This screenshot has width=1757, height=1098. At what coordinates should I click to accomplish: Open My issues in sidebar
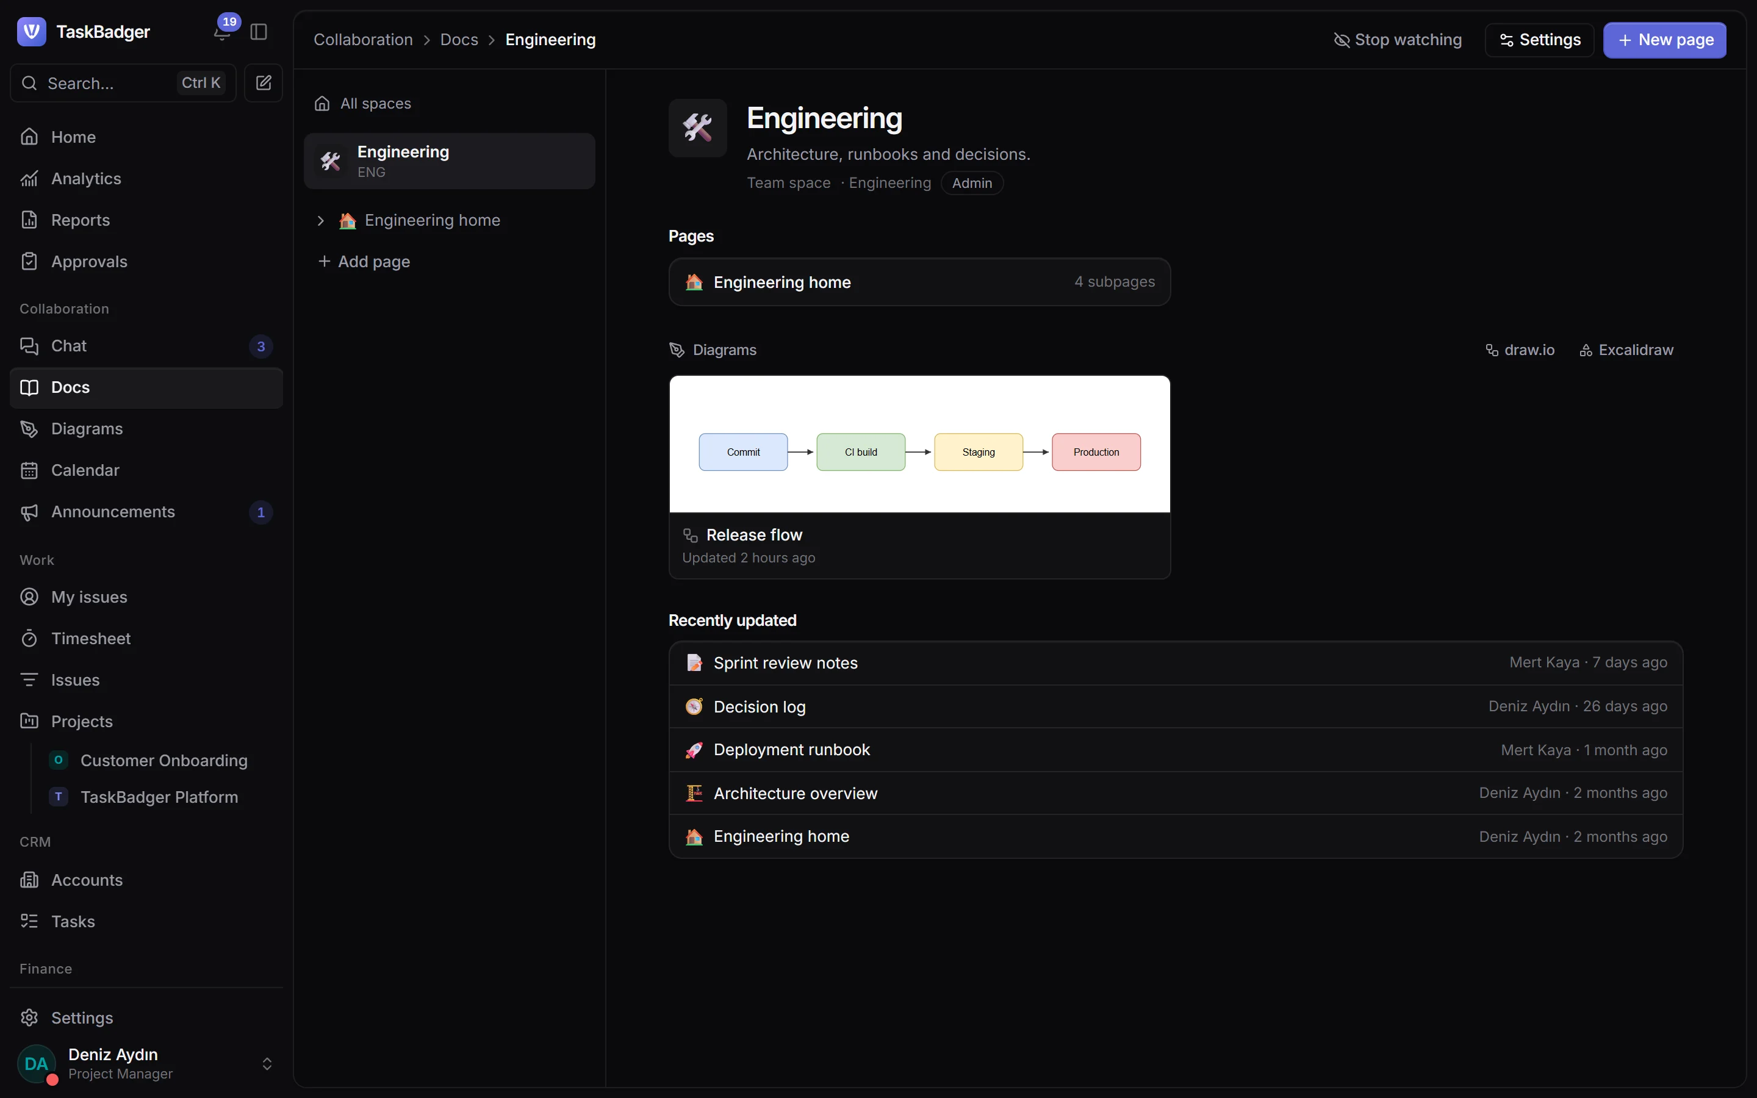[146, 597]
